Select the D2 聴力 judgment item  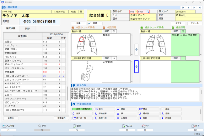point(149,109)
